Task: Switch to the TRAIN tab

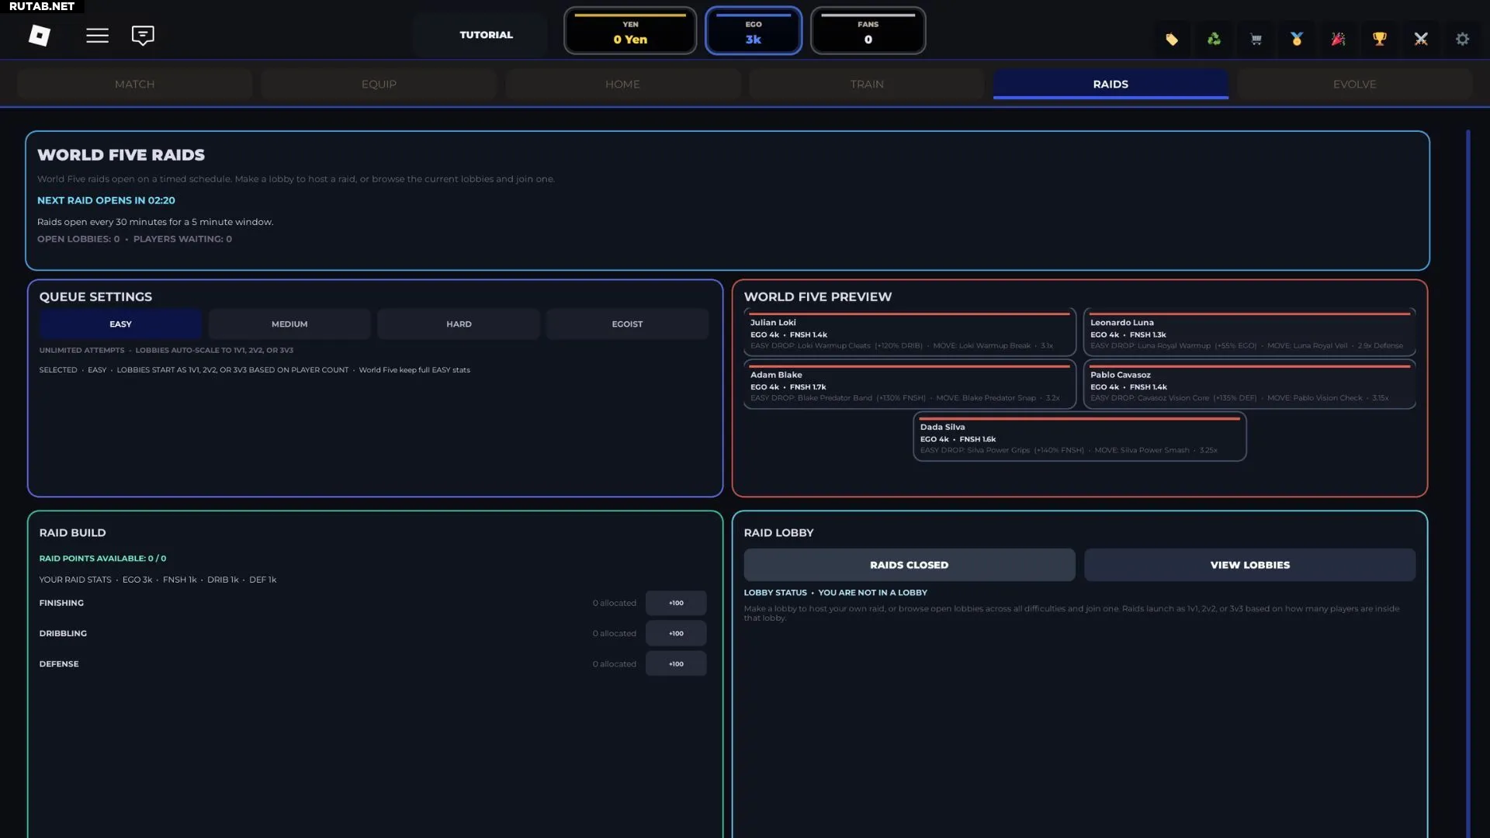Action: pos(867,84)
